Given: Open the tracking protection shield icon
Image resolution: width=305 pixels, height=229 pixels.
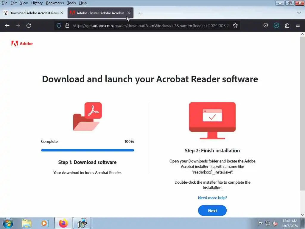Looking at the screenshot, I should (59, 26).
